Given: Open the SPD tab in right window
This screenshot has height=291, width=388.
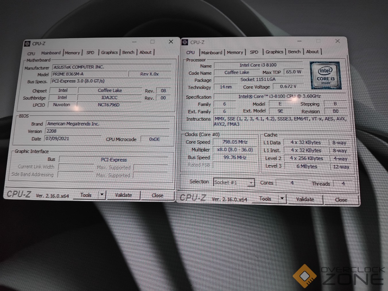Looking at the screenshot, I should tap(254, 52).
